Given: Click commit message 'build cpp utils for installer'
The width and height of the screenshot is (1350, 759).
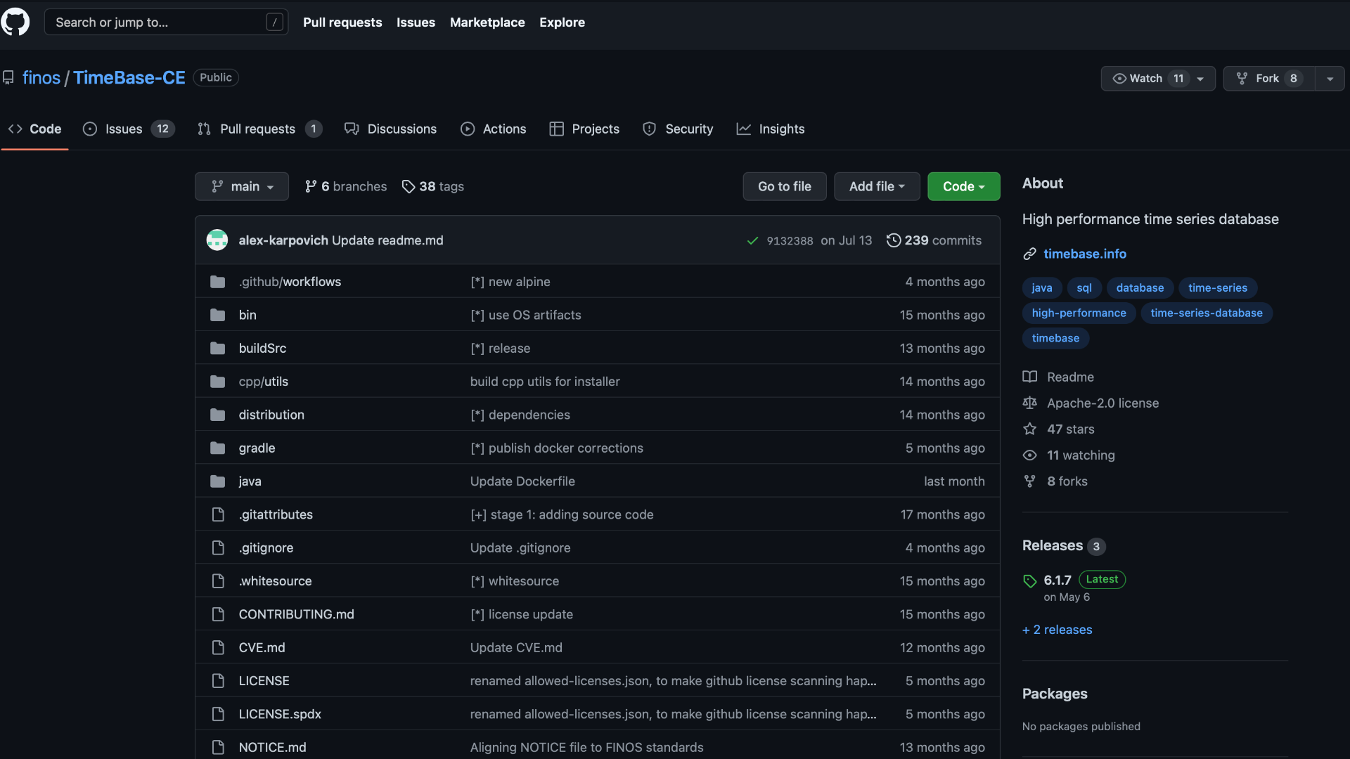Looking at the screenshot, I should click(545, 382).
